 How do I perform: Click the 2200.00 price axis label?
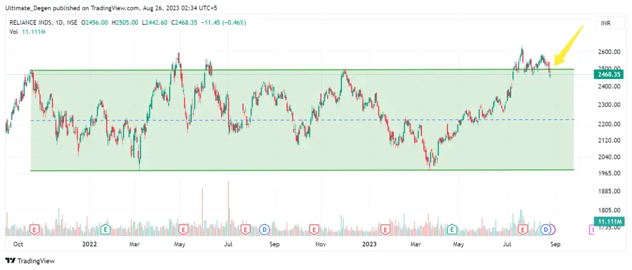(x=608, y=124)
